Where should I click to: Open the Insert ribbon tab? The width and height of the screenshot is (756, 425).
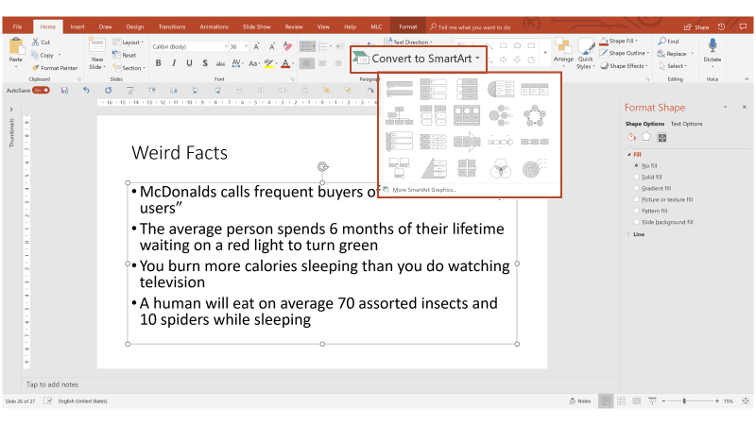(x=77, y=27)
